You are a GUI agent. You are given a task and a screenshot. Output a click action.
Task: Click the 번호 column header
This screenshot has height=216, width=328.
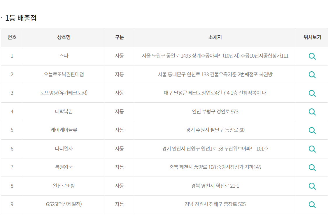coord(12,37)
